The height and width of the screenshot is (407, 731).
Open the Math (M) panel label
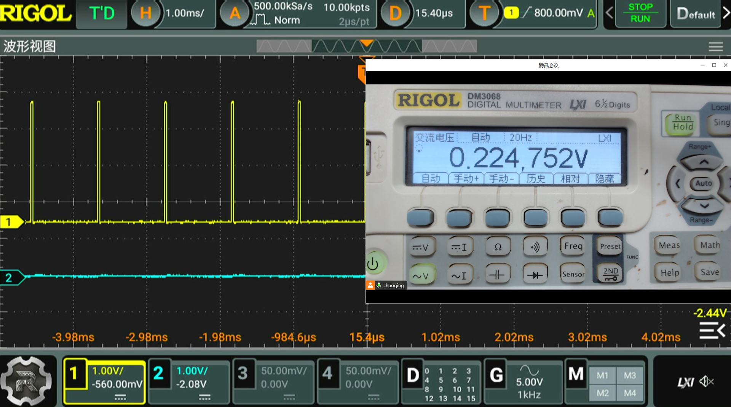tap(576, 374)
